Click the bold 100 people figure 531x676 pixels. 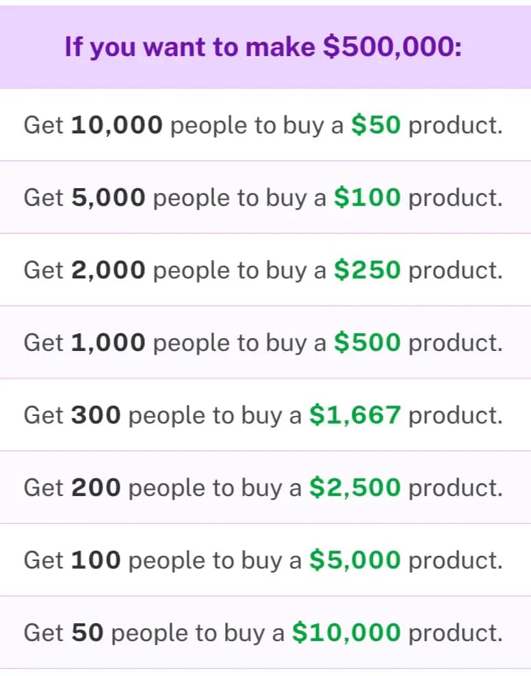[x=96, y=560]
